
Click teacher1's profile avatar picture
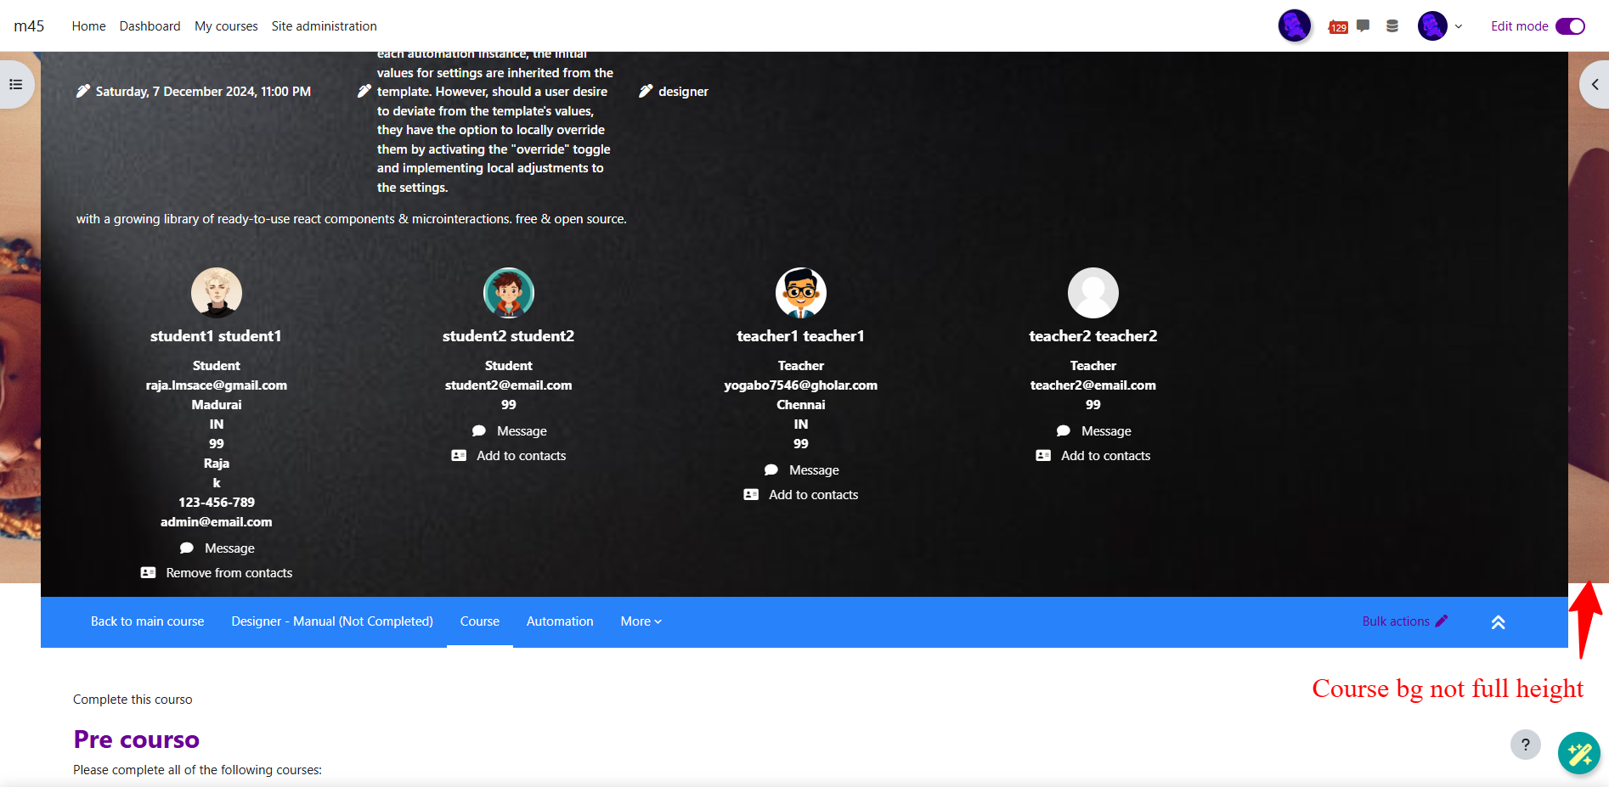tap(800, 293)
